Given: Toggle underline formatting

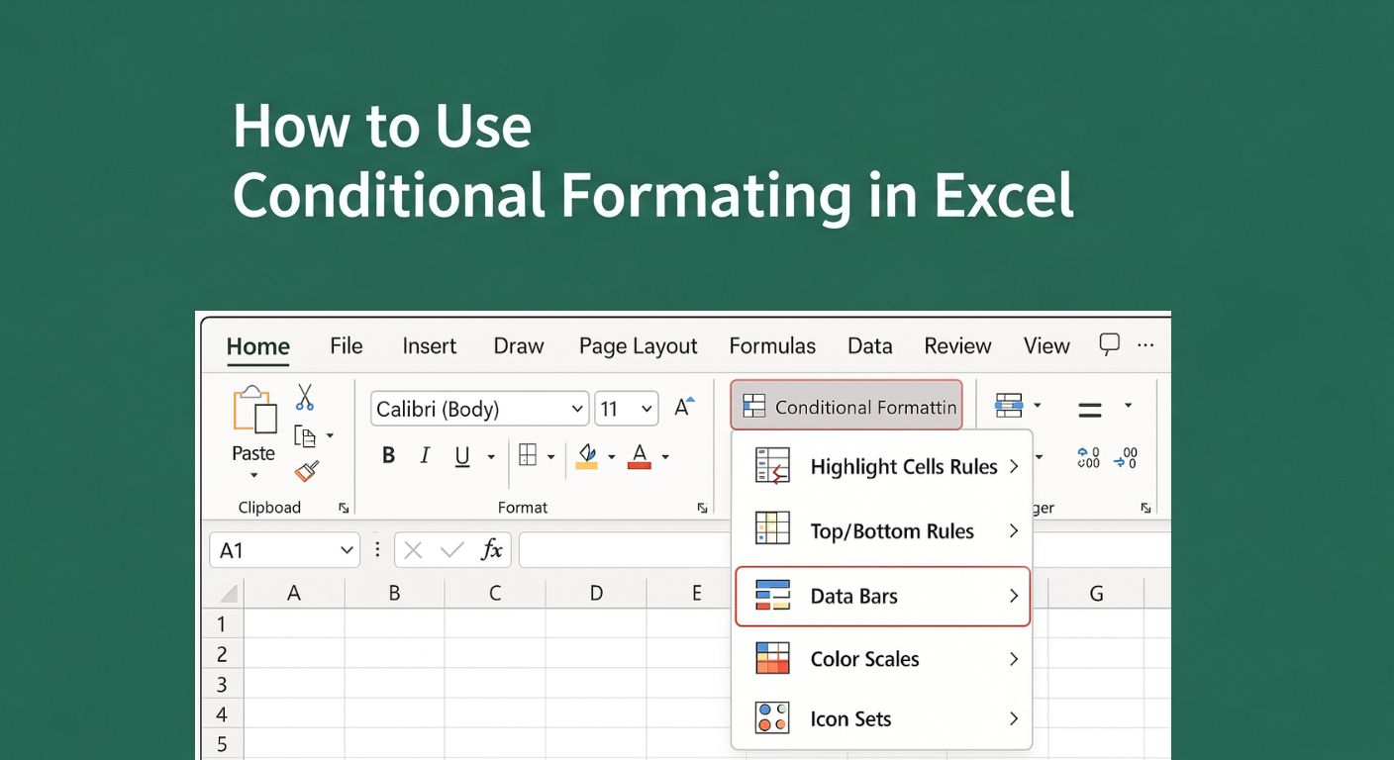Looking at the screenshot, I should 461,456.
